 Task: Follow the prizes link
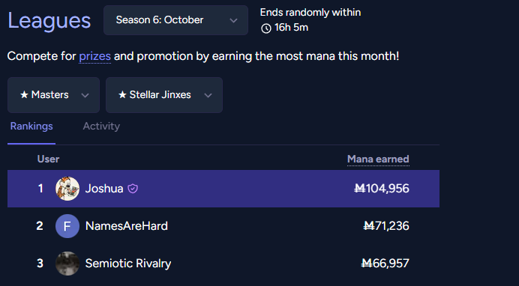95,56
